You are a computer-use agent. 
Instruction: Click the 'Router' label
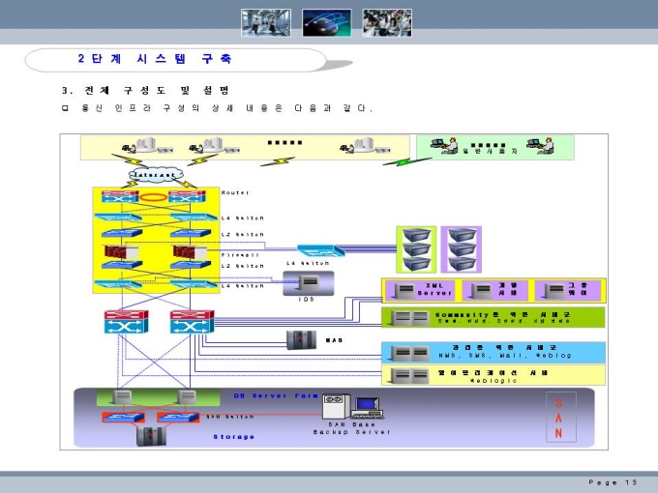pos(235,192)
